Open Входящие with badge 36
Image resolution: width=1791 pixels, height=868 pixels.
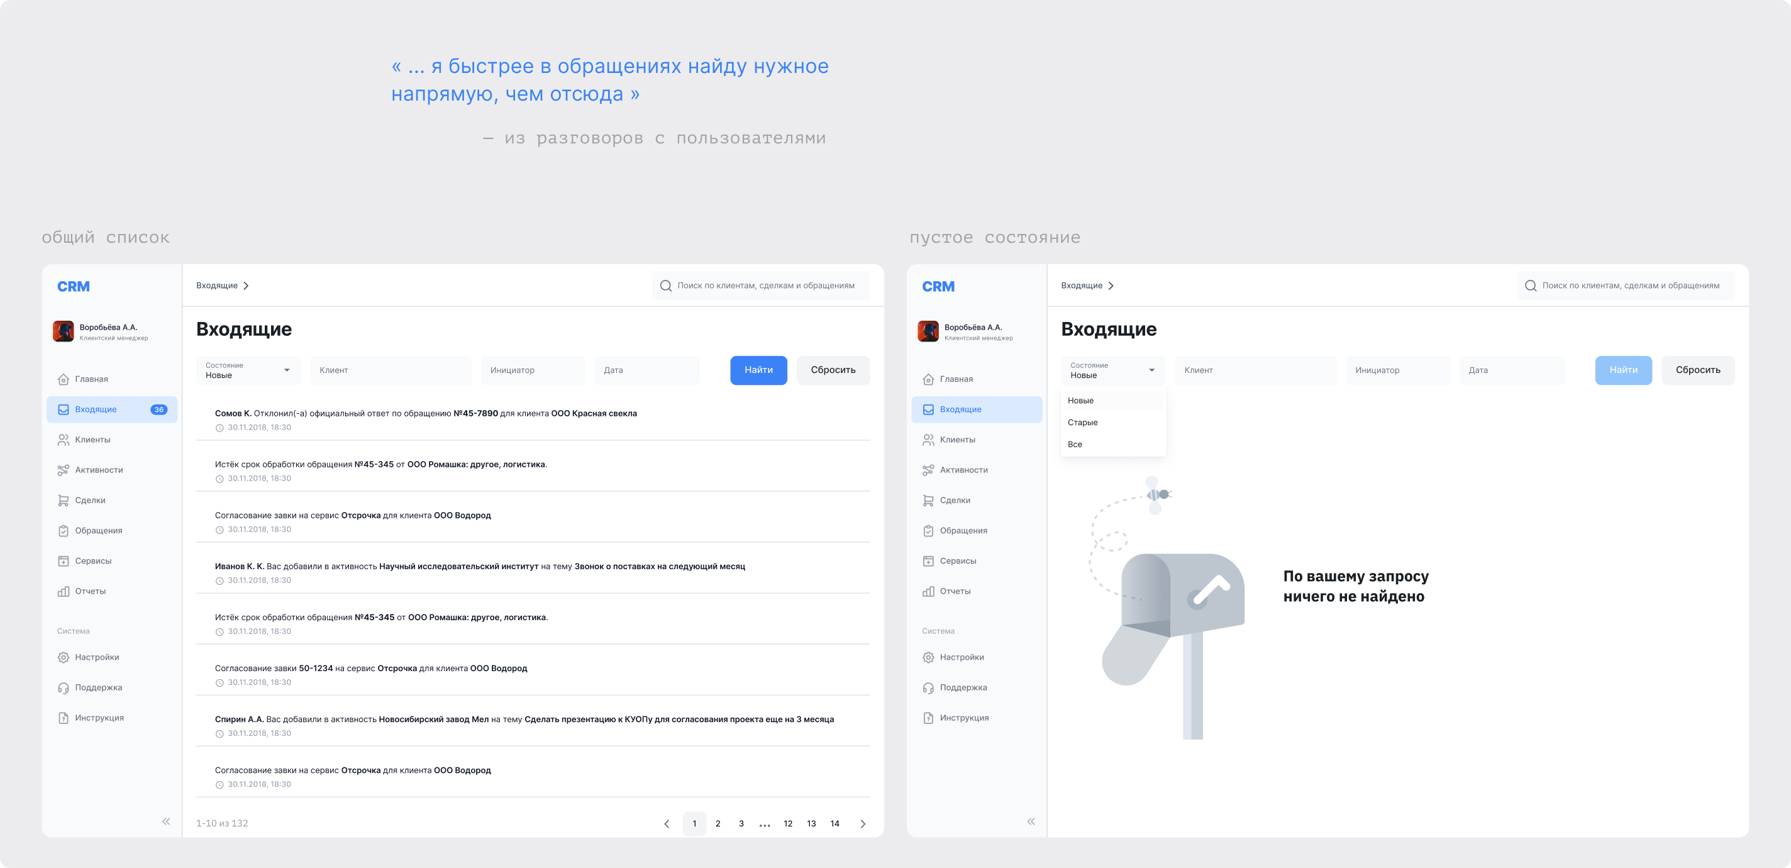(x=112, y=409)
